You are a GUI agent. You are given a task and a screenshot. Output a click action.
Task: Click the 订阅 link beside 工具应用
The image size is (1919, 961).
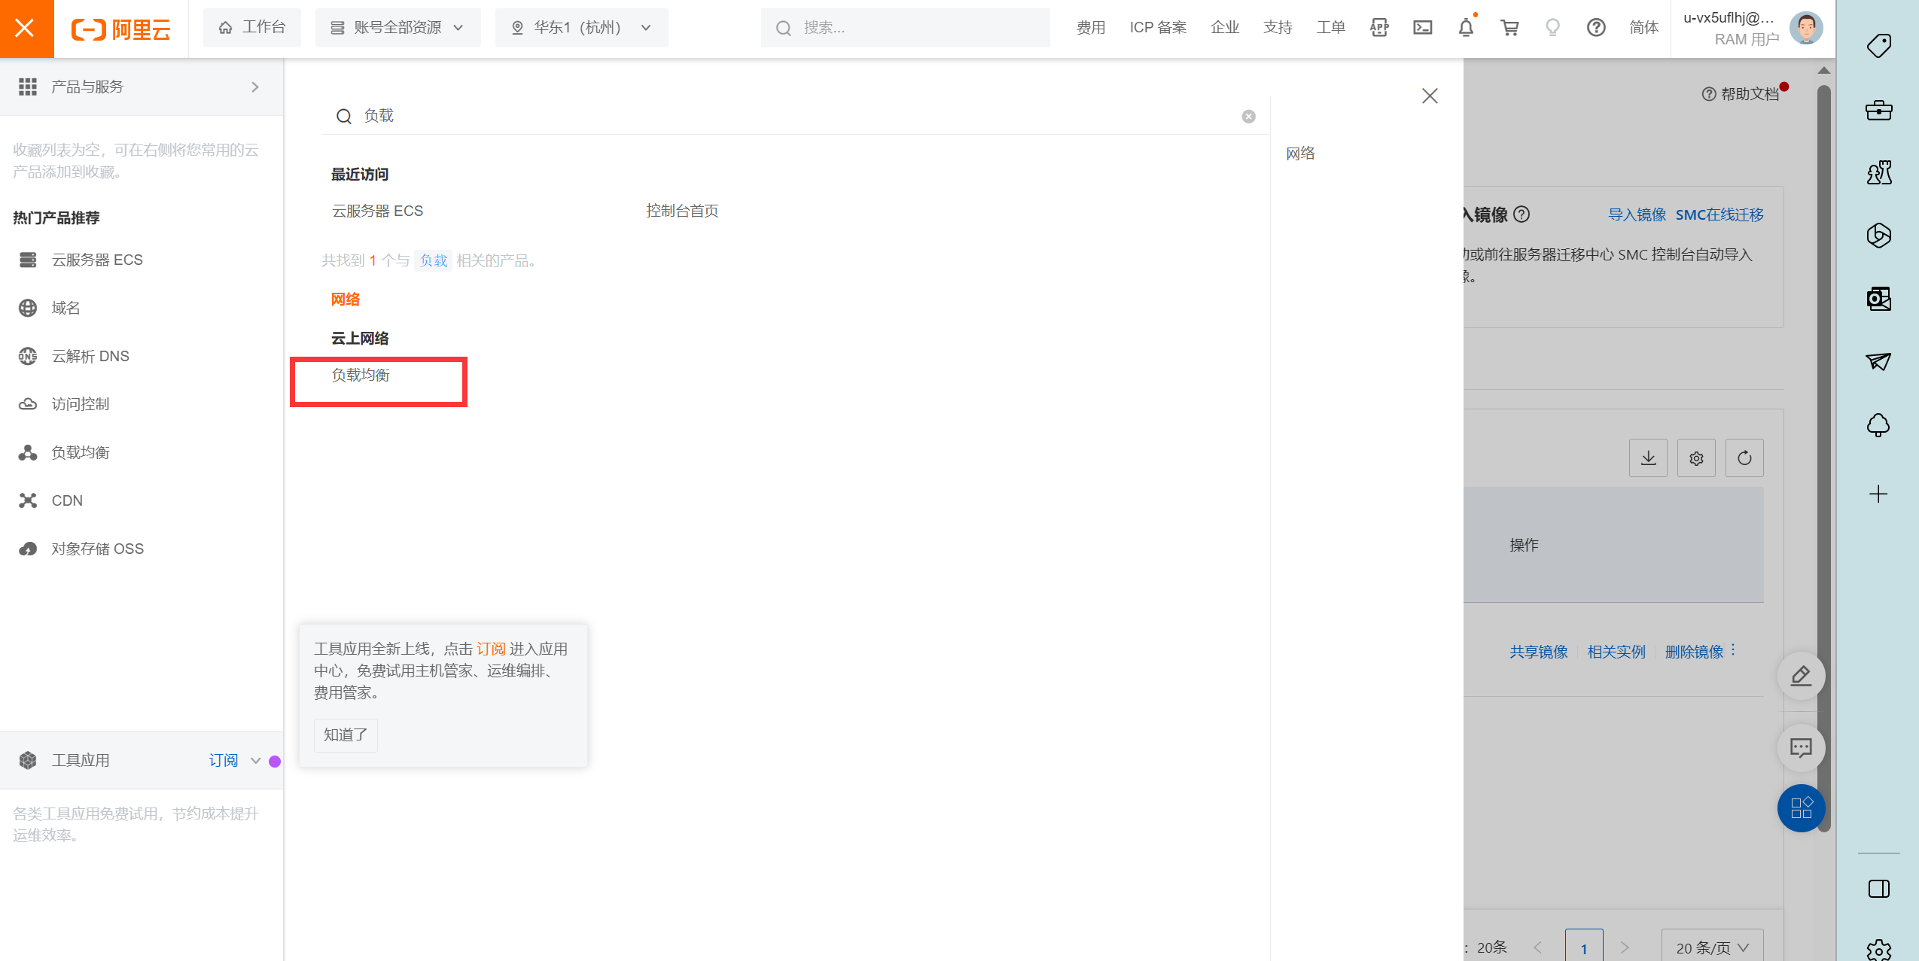[223, 761]
